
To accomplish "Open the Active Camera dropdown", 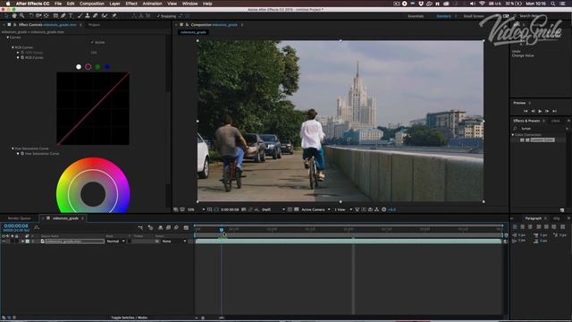I will pos(315,209).
